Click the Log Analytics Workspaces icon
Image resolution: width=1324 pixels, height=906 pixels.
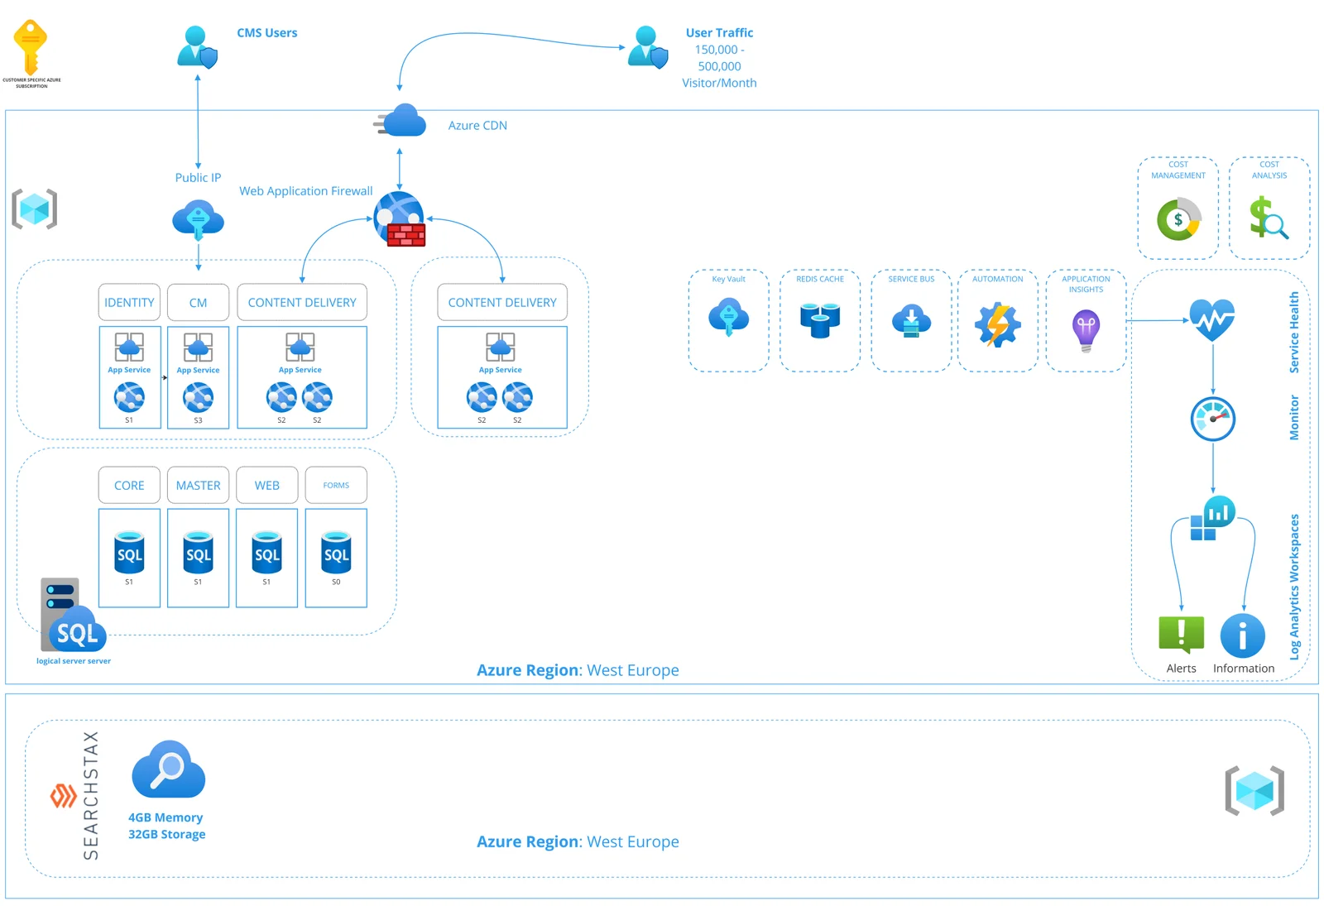tap(1212, 519)
